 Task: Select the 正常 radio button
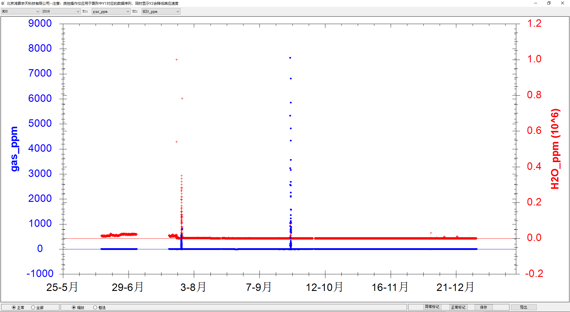tap(14, 308)
